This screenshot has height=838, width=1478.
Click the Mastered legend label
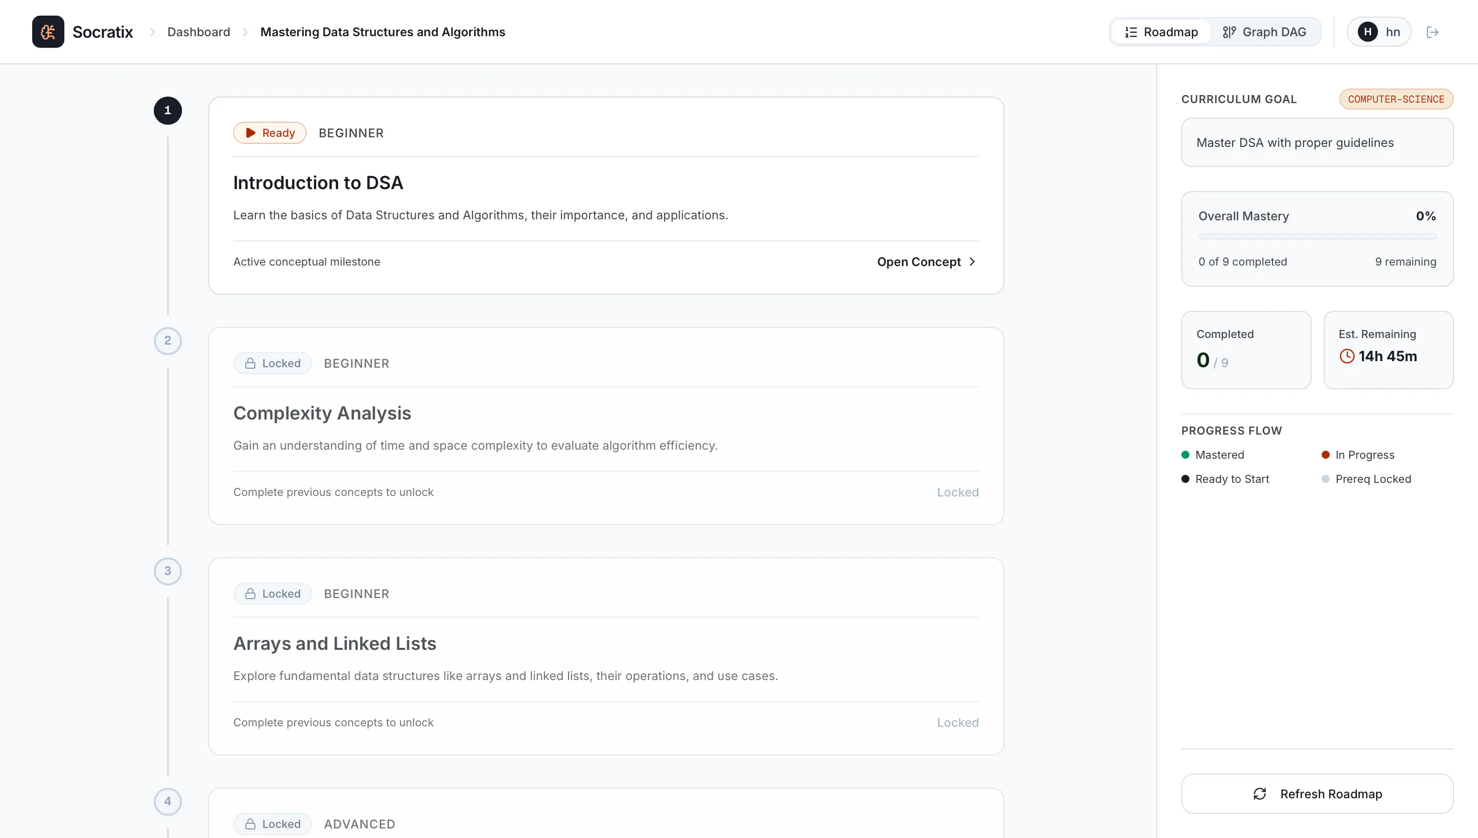[1219, 455]
